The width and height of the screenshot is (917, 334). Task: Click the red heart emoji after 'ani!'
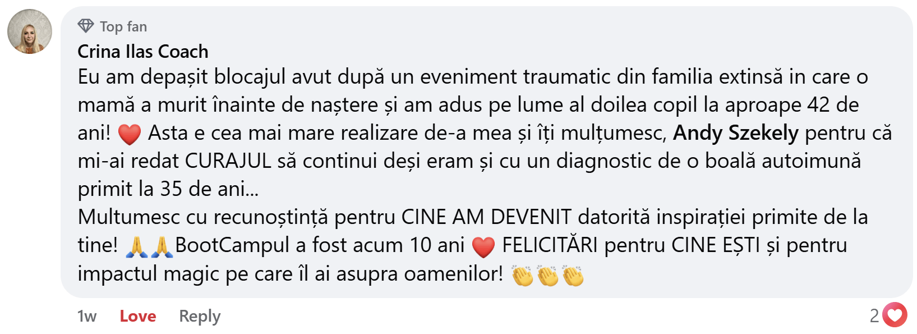pos(130,134)
